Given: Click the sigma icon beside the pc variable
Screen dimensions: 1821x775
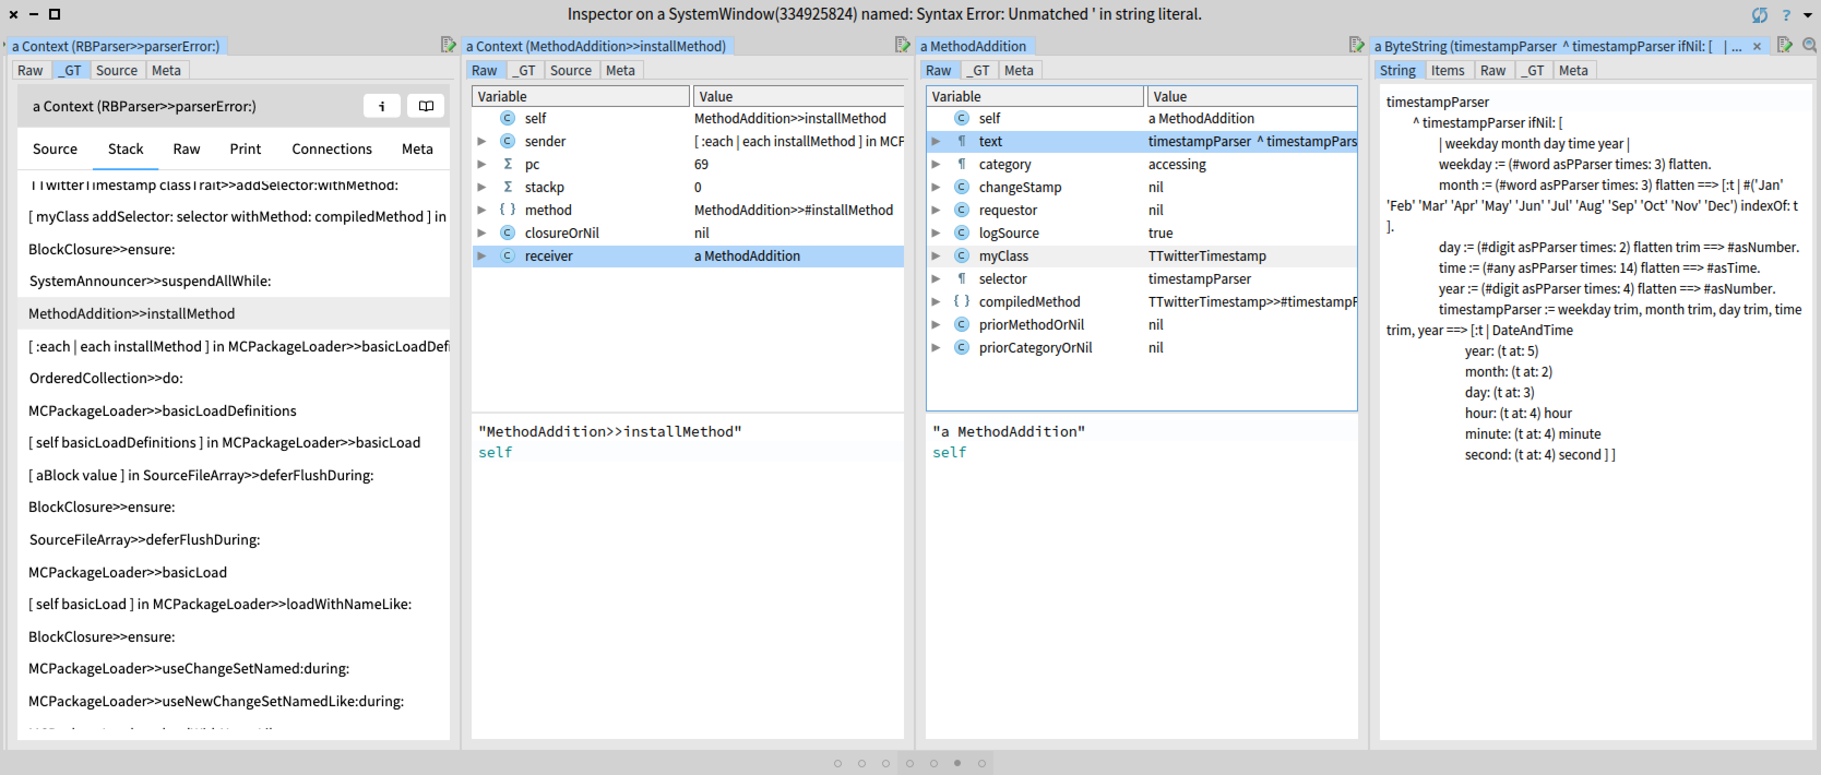Looking at the screenshot, I should 508,164.
